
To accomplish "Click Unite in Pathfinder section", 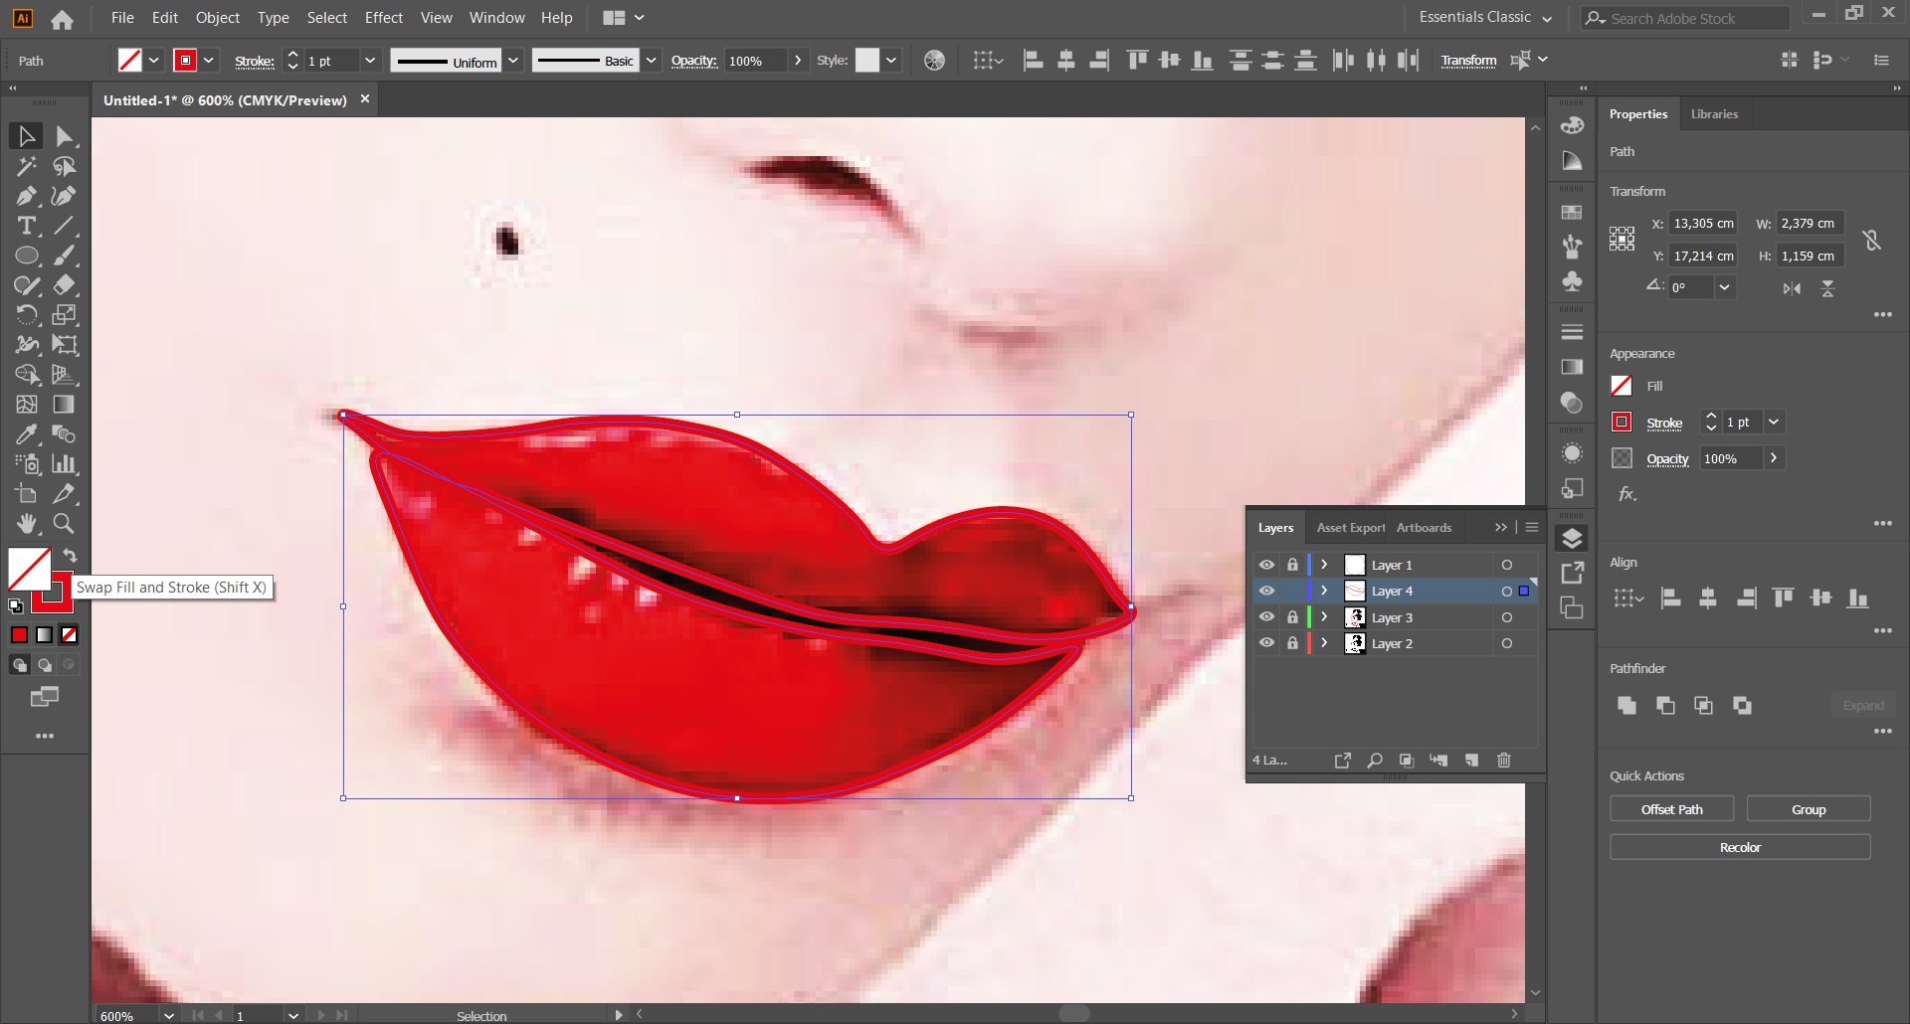I will click(1626, 705).
